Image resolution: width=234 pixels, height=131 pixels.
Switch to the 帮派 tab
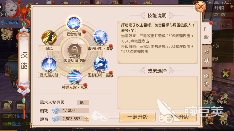click(x=206, y=56)
